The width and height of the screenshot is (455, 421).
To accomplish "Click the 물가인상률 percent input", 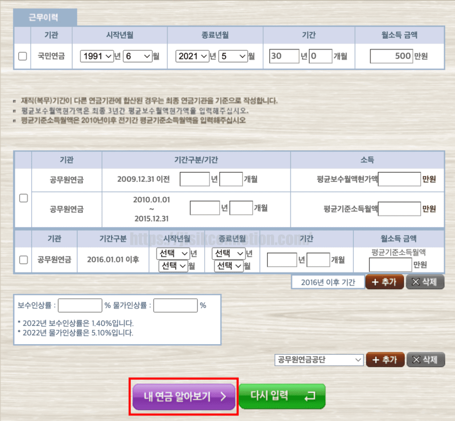I will point(176,306).
